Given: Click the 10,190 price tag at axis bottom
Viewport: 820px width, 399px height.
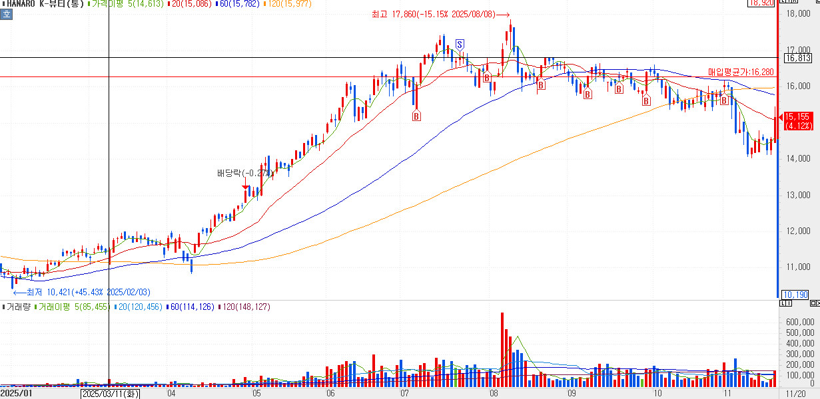Looking at the screenshot, I should (795, 295).
